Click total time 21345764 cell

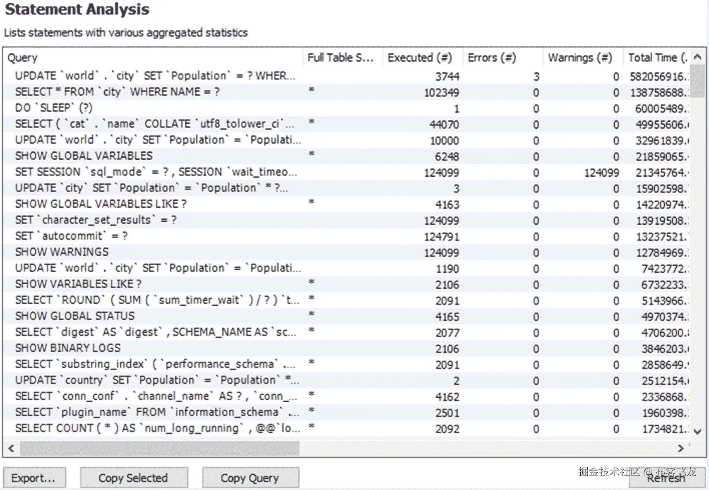click(x=662, y=173)
